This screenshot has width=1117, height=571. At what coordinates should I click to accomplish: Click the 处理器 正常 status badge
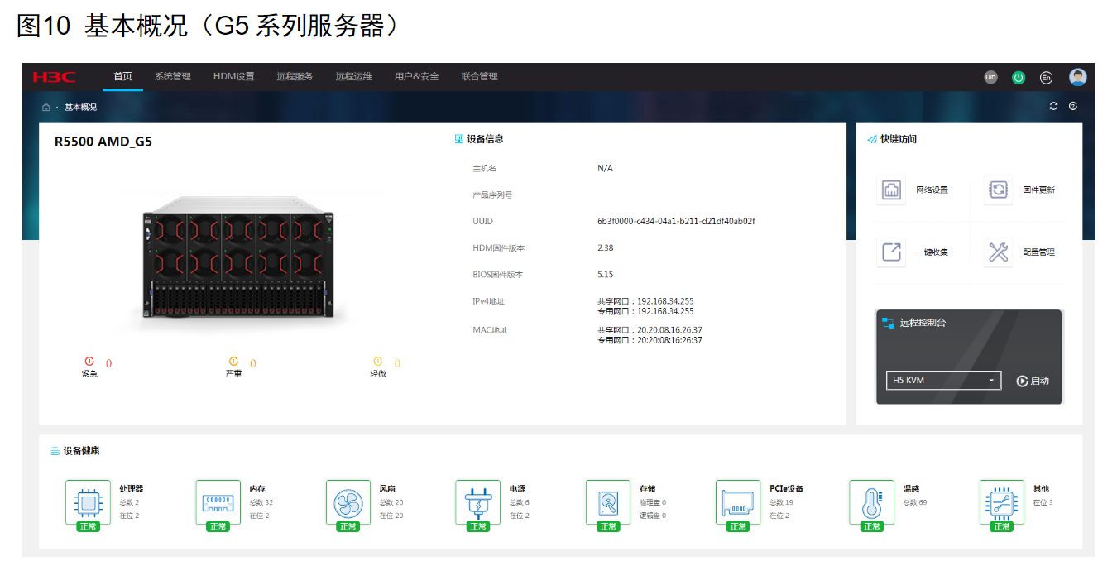tap(88, 526)
